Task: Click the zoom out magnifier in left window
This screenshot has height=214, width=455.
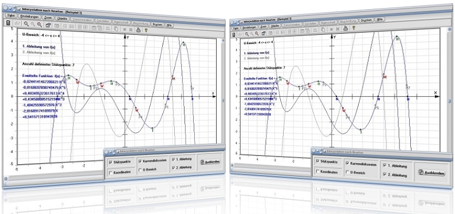Action: pyautogui.click(x=40, y=25)
